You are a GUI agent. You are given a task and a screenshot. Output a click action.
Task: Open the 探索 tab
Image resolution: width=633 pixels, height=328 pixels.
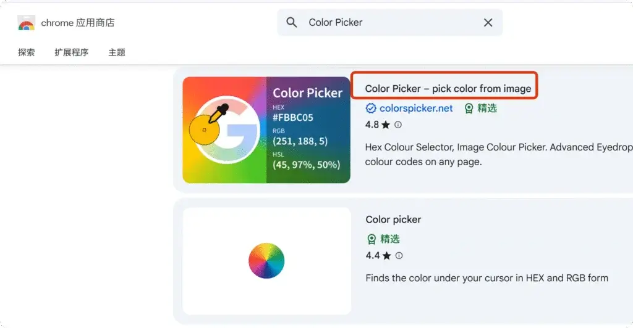click(x=27, y=52)
